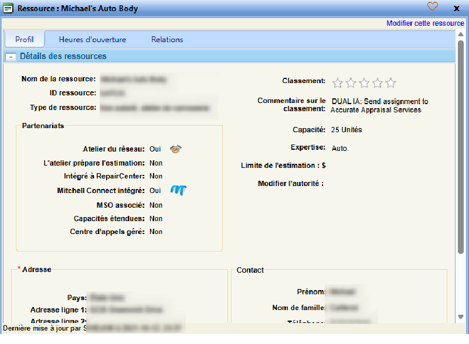469x344 pixels.
Task: Click the resource window icon in title bar
Action: 8,8
